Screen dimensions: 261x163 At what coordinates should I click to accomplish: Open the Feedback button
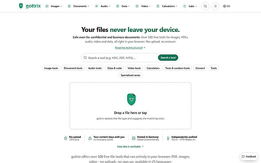249,156
